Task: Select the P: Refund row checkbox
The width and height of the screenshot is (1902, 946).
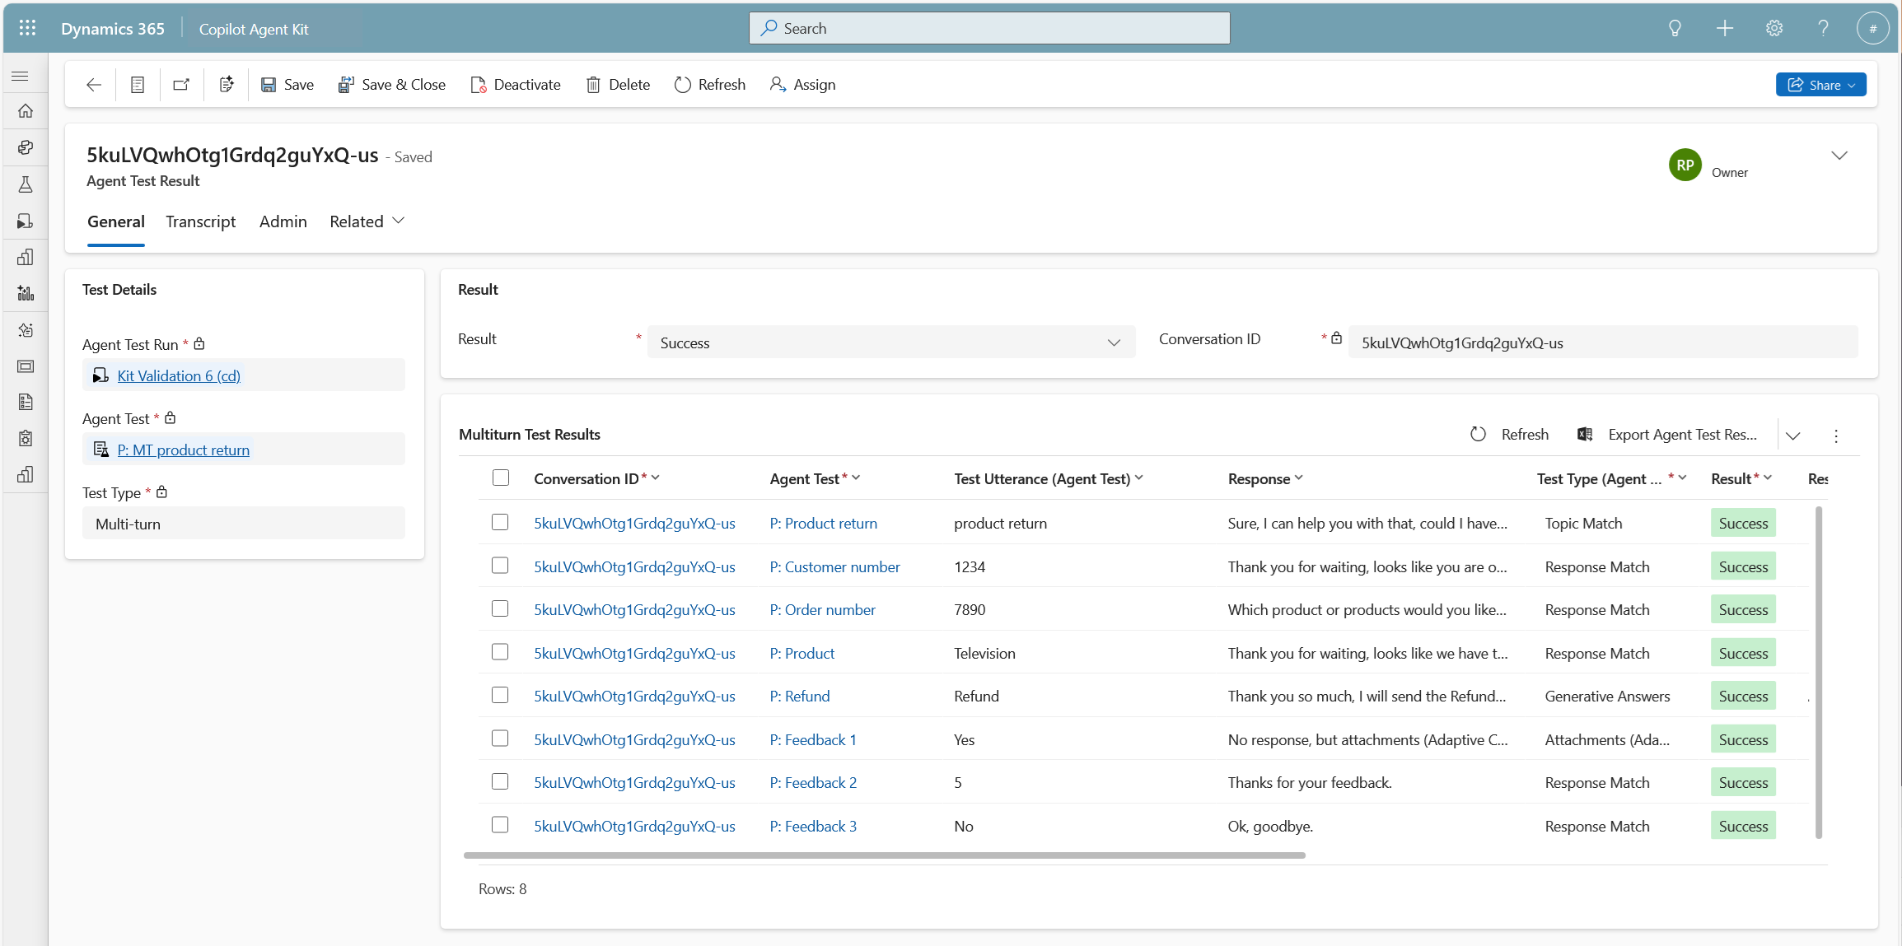Action: pyautogui.click(x=500, y=695)
